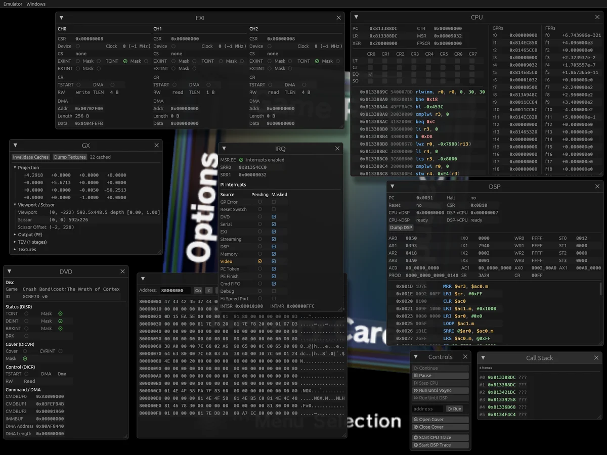Close Cover in the Controls window
607x455 pixels.
point(441,427)
